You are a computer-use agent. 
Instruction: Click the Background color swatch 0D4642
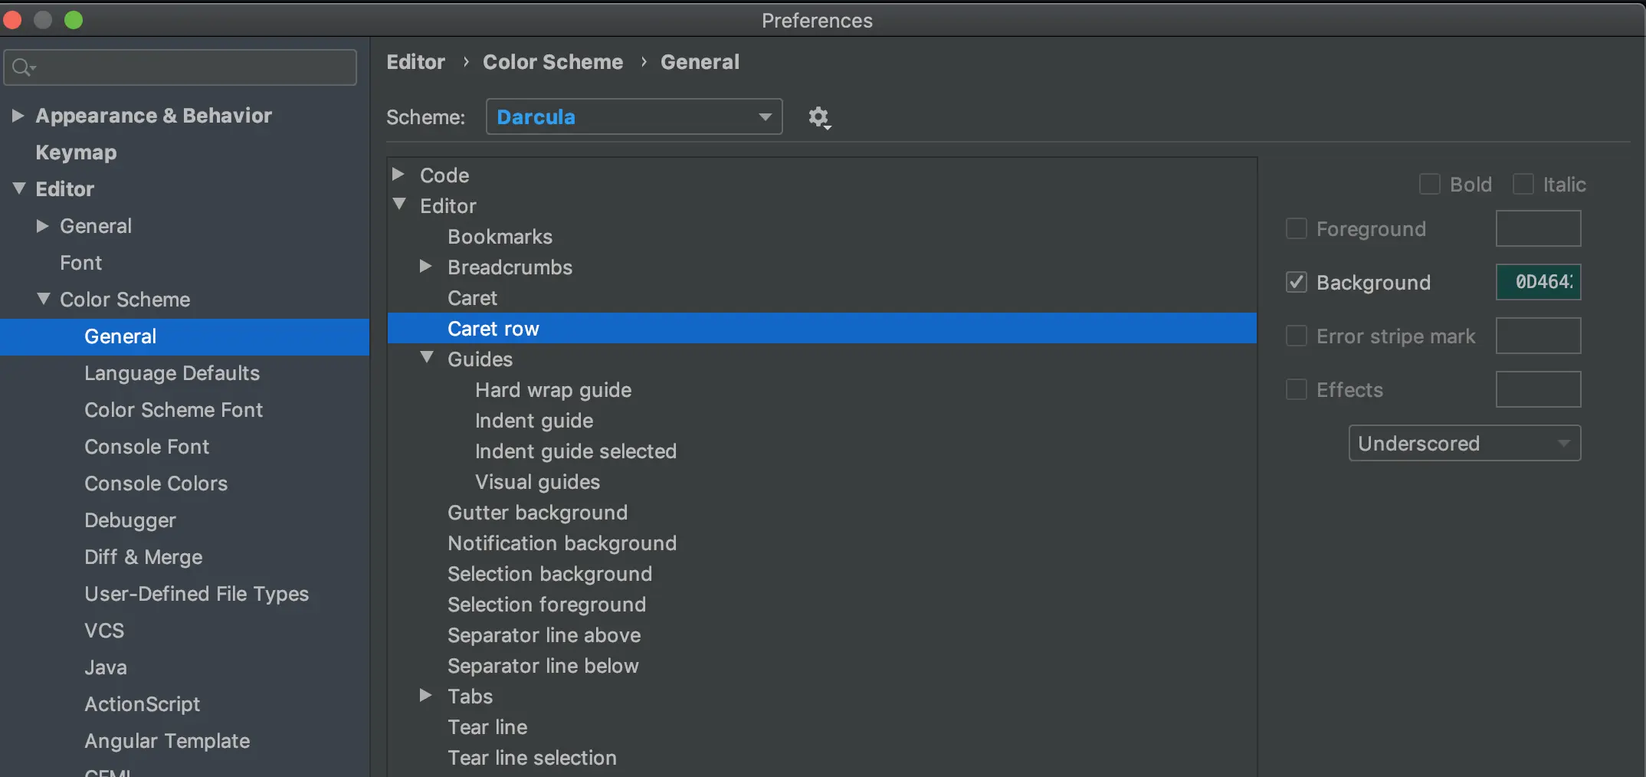[1538, 283]
